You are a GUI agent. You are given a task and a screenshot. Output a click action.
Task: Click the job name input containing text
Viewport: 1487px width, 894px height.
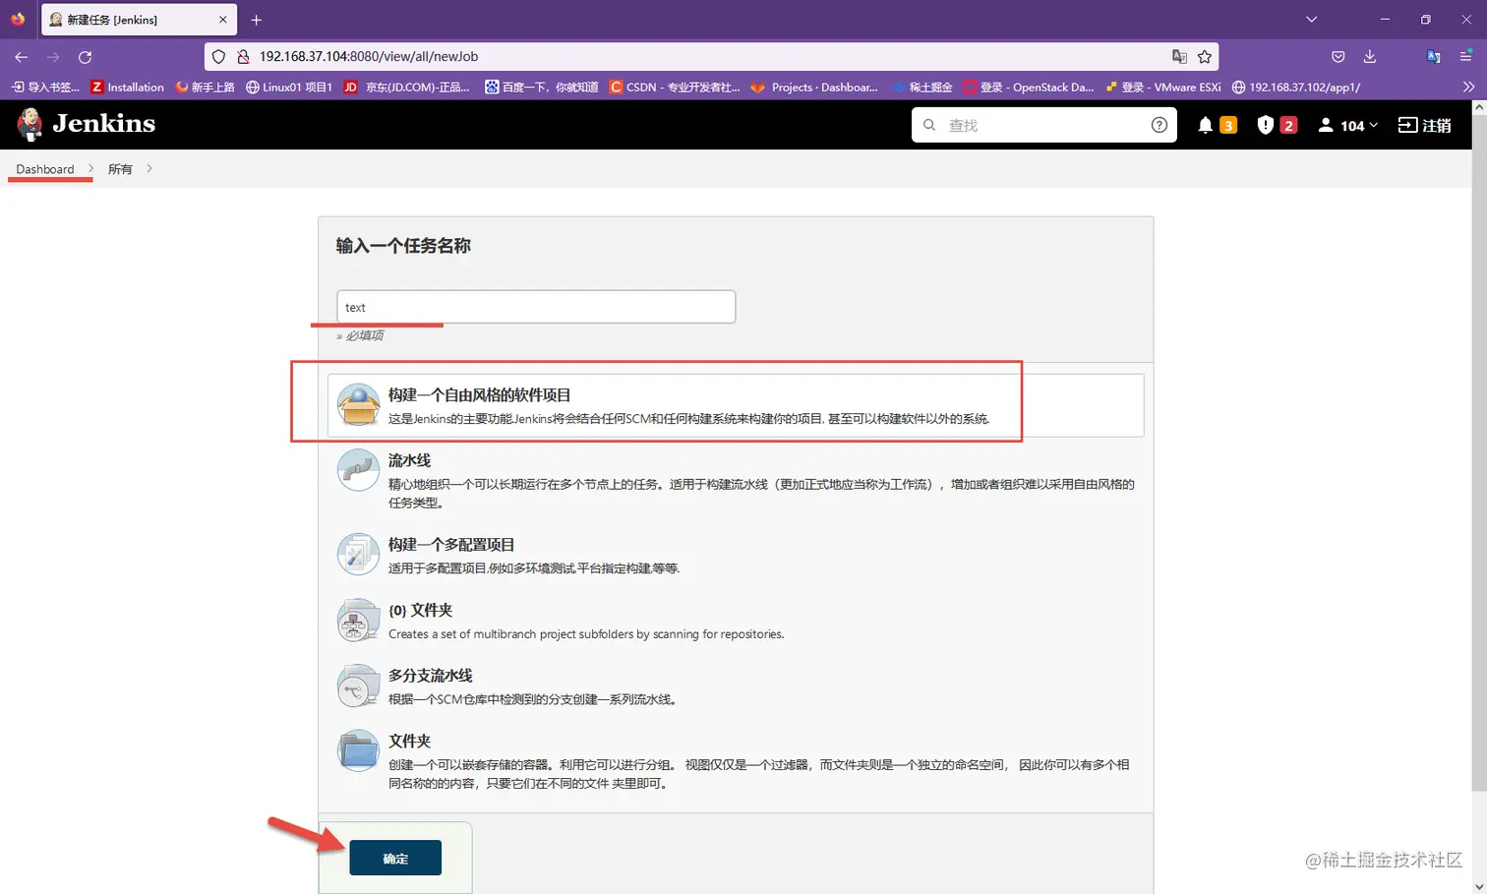click(535, 306)
